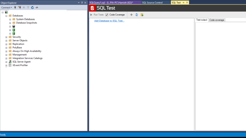Click the SQL Server Agent icon
The height and width of the screenshot is (138, 246).
pos(10,62)
